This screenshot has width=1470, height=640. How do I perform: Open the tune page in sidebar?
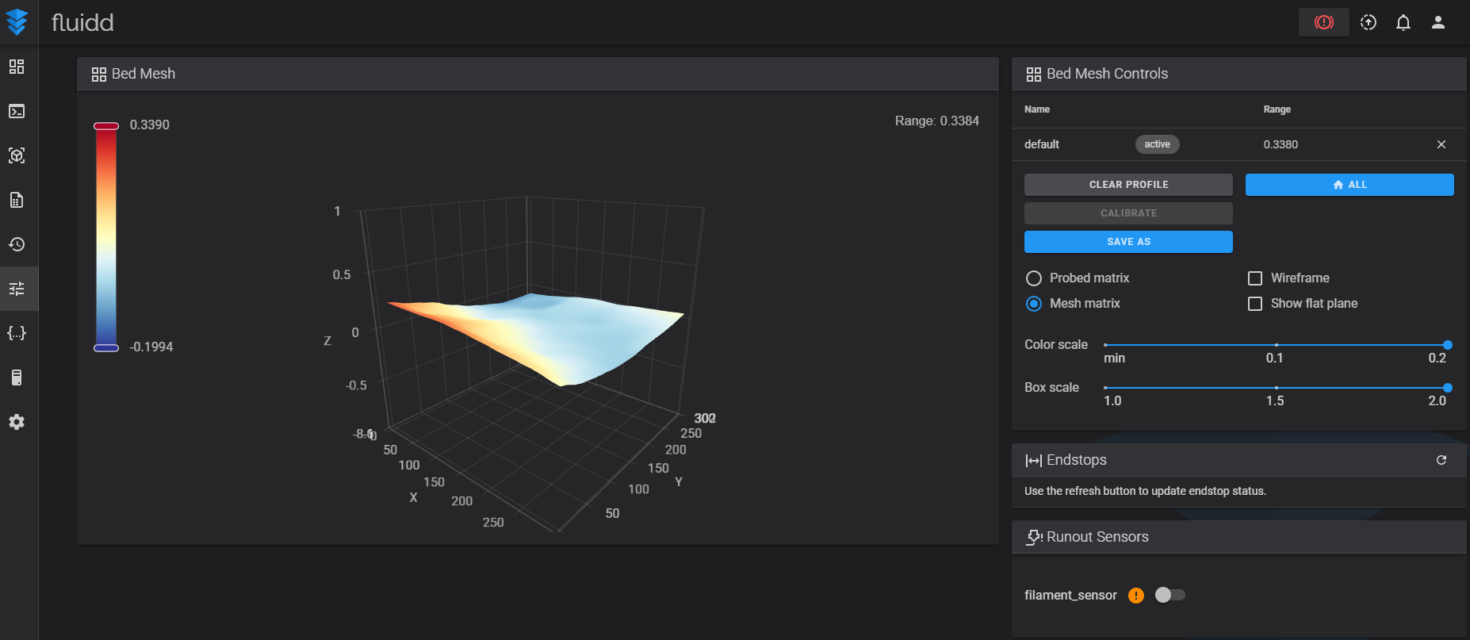click(17, 289)
